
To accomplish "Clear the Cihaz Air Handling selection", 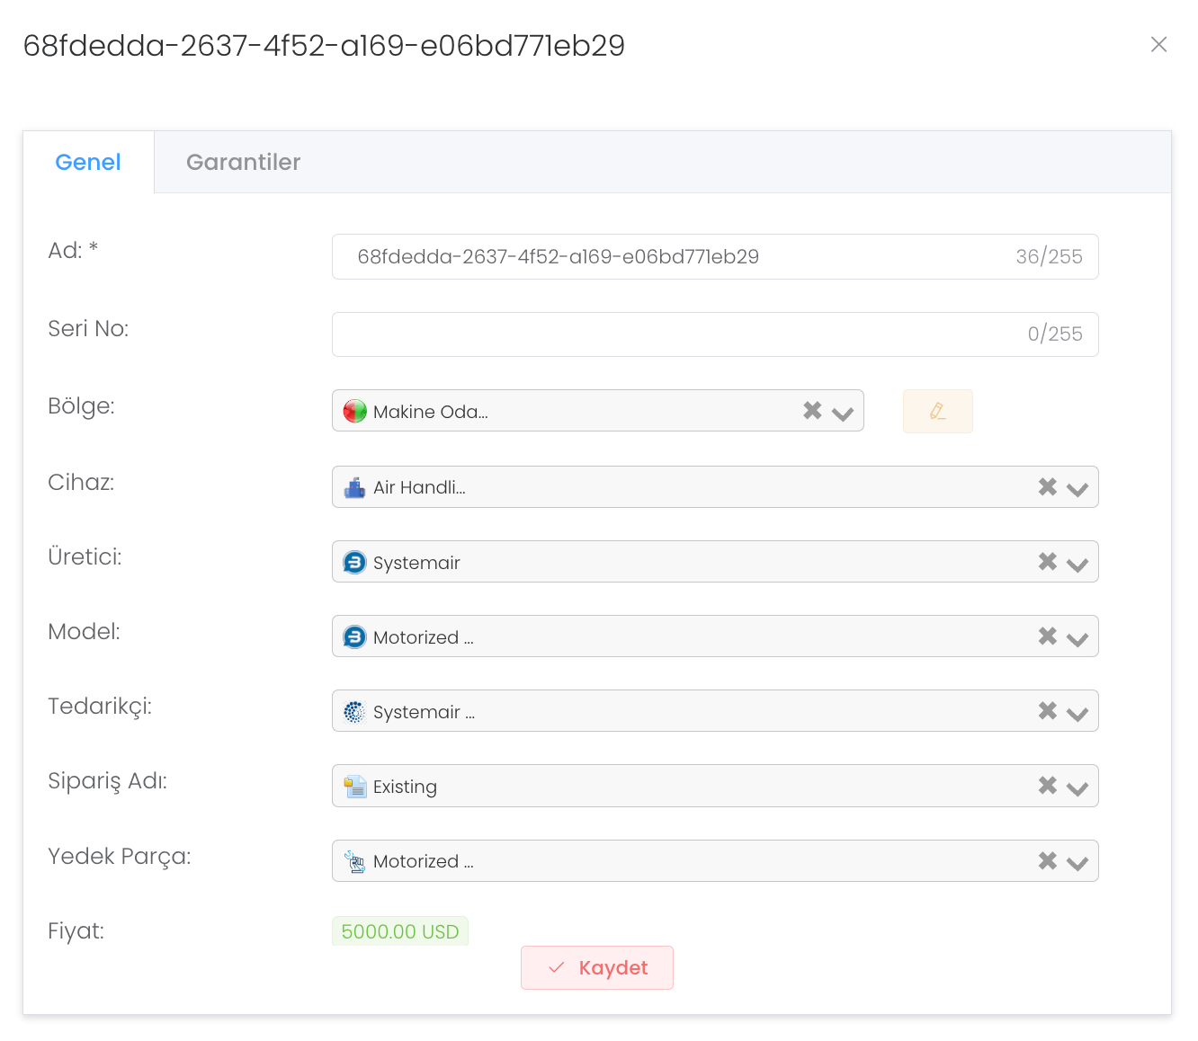I will click(1047, 487).
